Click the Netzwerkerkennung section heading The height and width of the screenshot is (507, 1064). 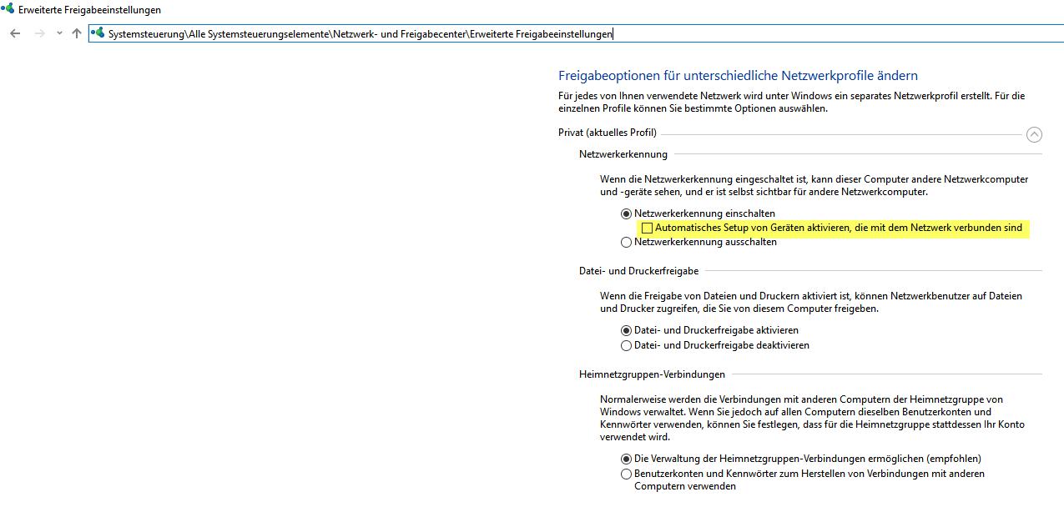[623, 154]
